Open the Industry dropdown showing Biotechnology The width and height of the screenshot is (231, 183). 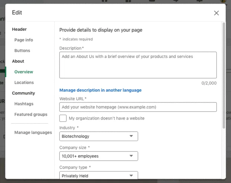99,136
